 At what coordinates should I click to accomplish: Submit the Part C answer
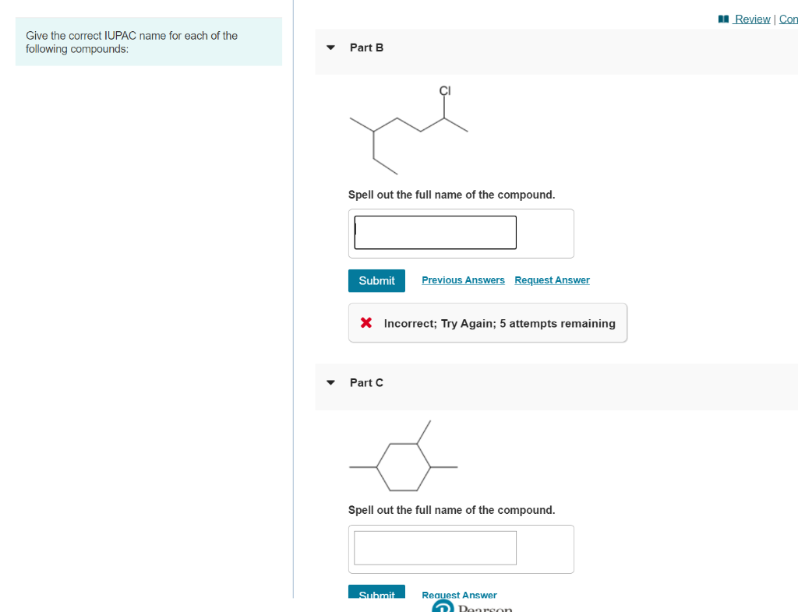(x=376, y=593)
